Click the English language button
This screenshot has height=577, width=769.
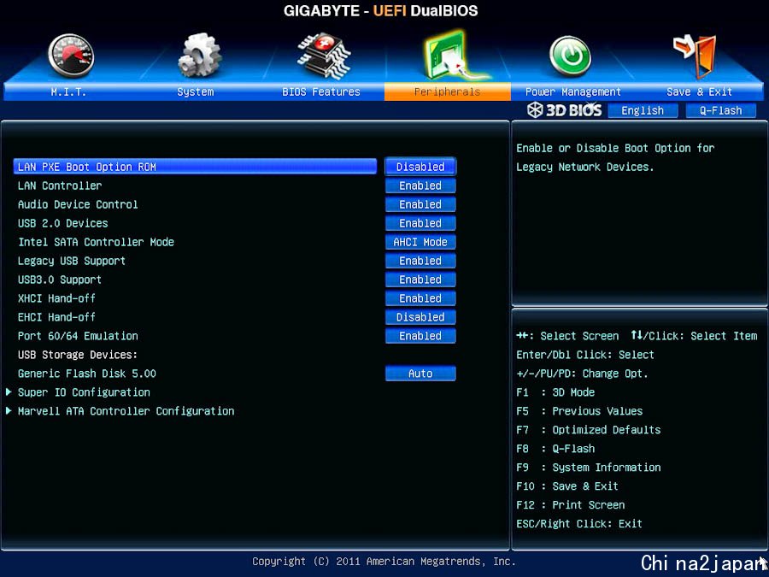[x=643, y=110]
